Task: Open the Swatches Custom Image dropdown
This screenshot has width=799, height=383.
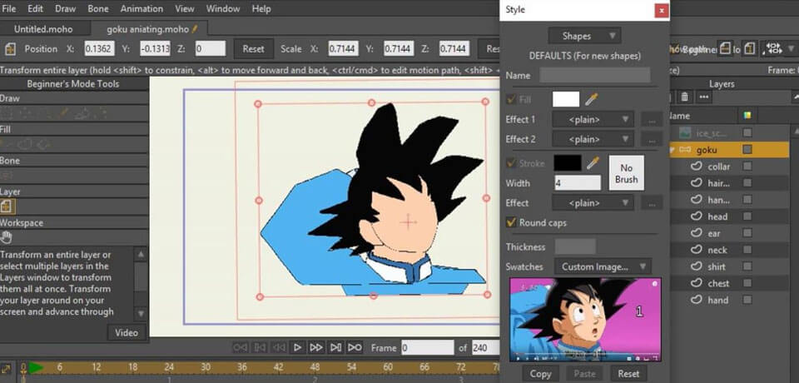Action: (602, 266)
